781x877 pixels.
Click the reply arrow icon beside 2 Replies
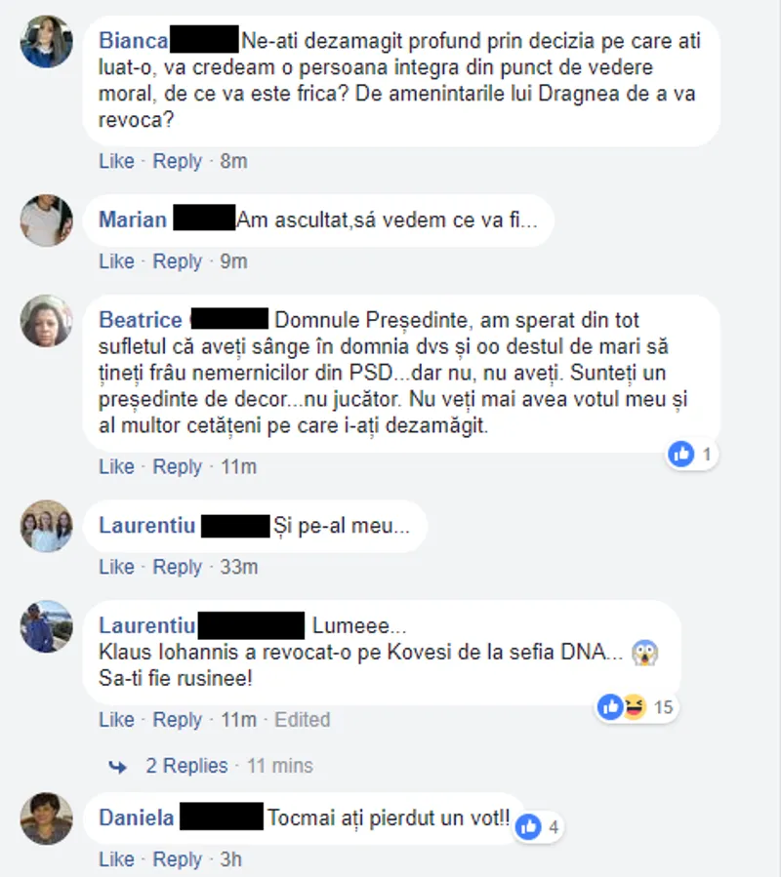[x=117, y=766]
